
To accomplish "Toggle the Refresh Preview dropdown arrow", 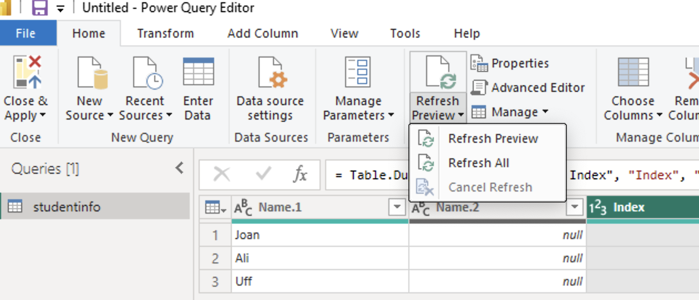I will (x=461, y=116).
